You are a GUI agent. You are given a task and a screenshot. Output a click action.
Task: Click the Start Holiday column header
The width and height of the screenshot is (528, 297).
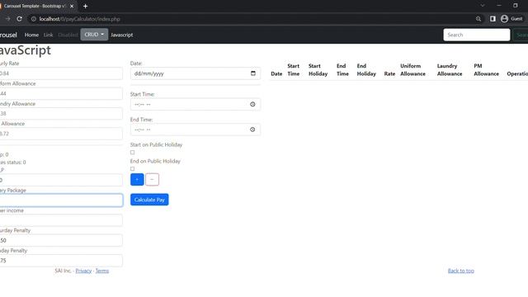318,69
